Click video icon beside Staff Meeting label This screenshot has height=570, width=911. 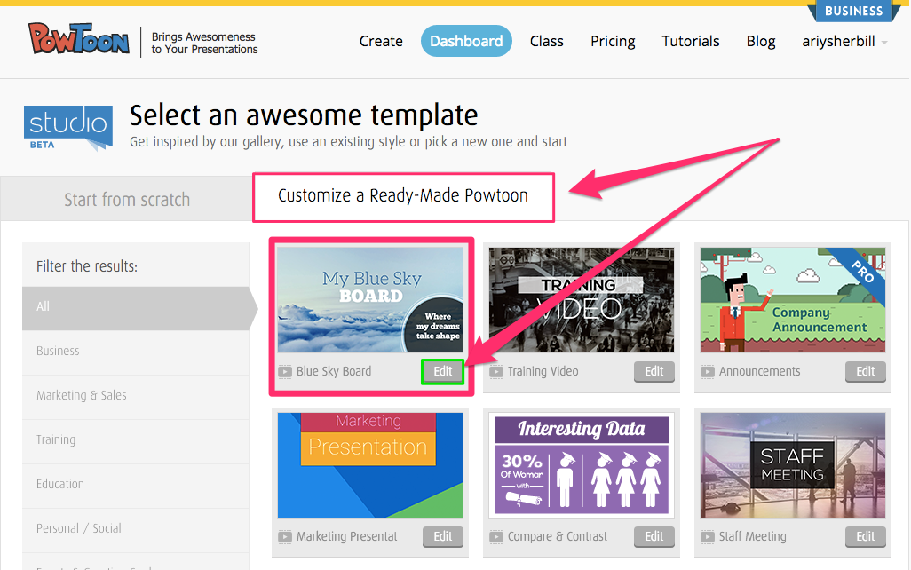(x=708, y=537)
